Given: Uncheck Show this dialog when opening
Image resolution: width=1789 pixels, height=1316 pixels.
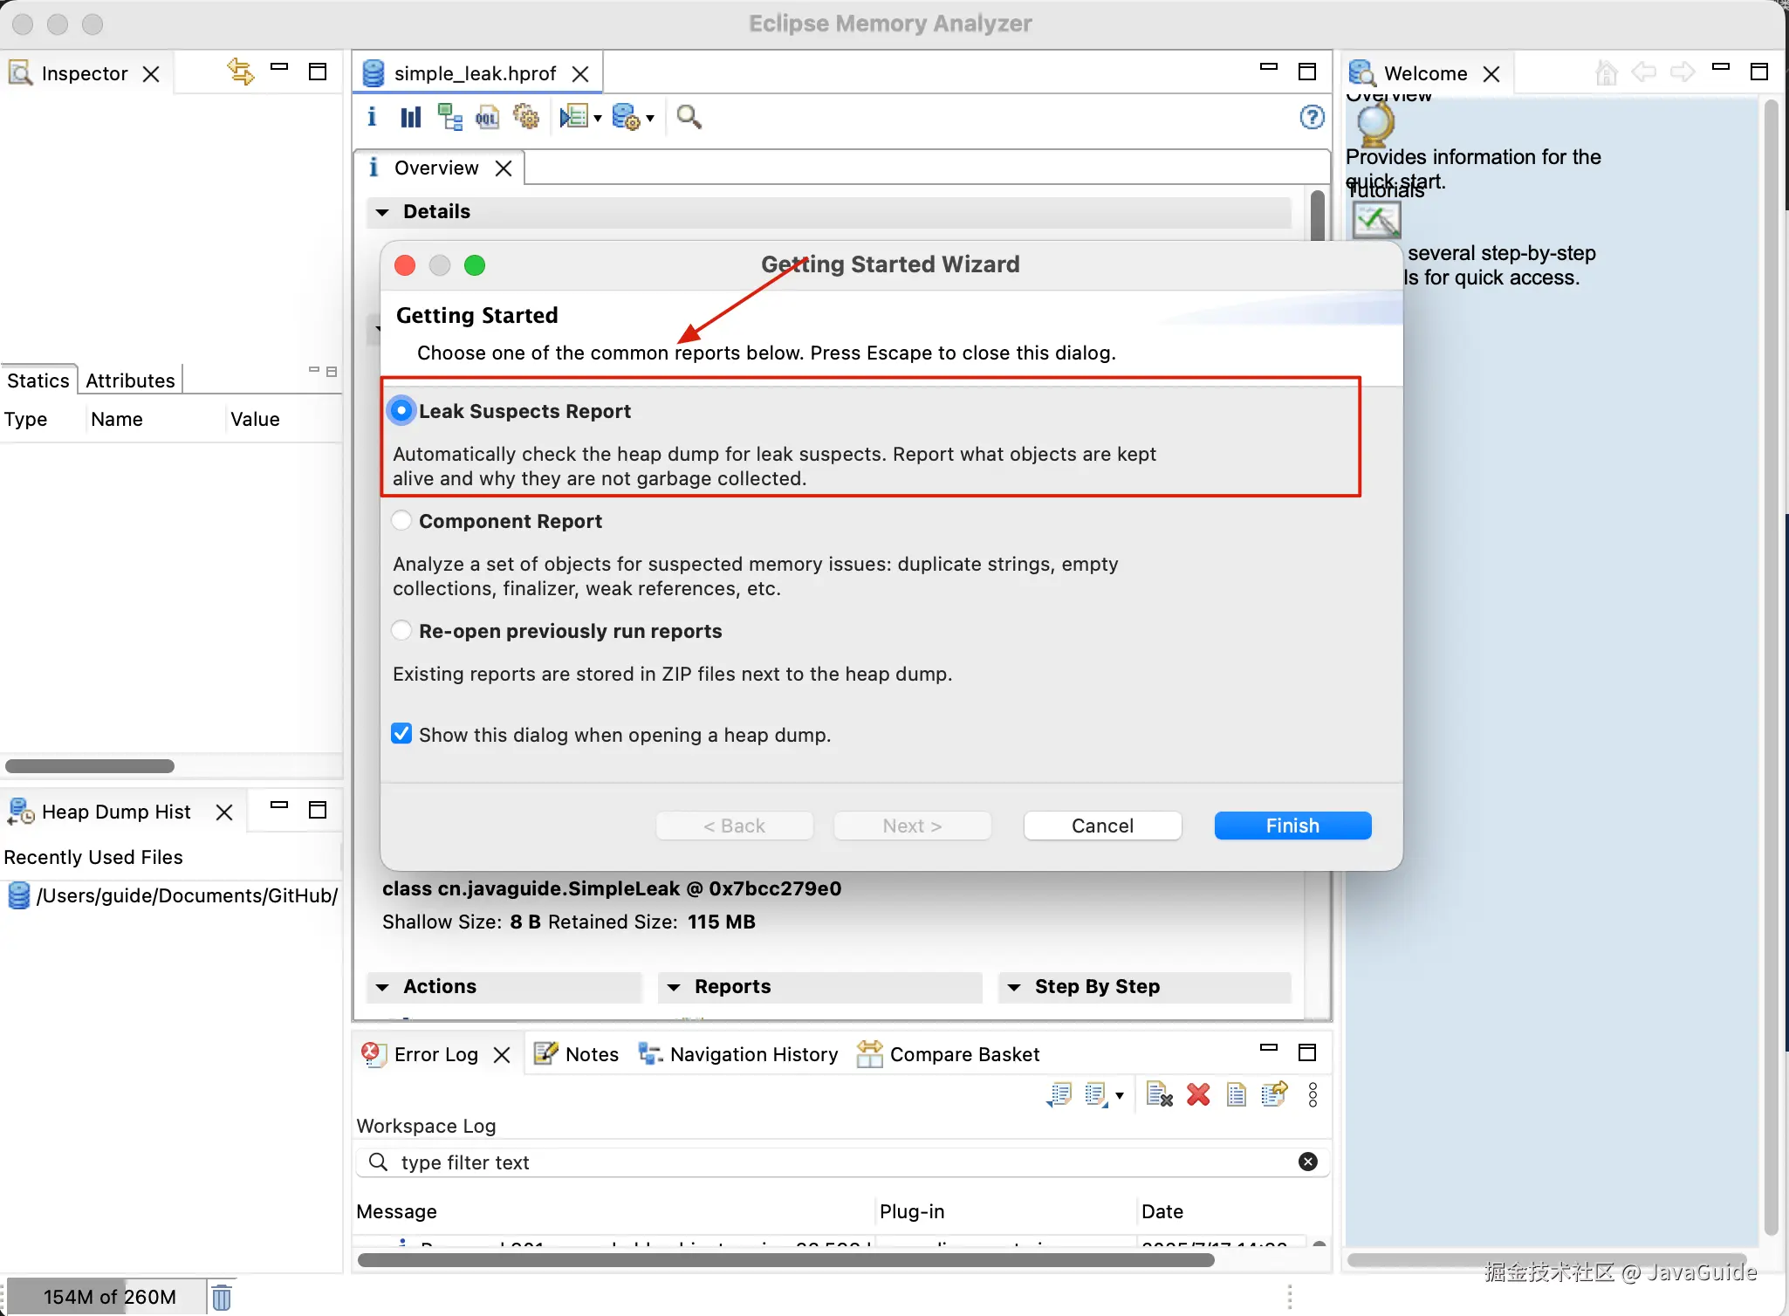Looking at the screenshot, I should [x=401, y=734].
